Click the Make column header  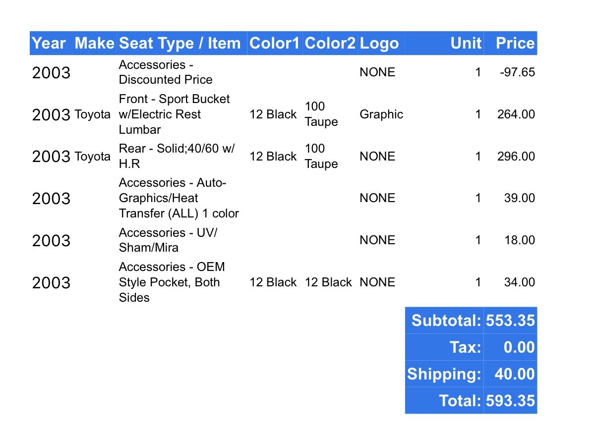(x=94, y=43)
